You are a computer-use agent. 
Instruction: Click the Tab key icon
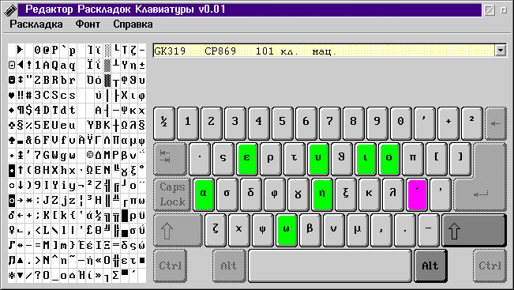point(170,159)
